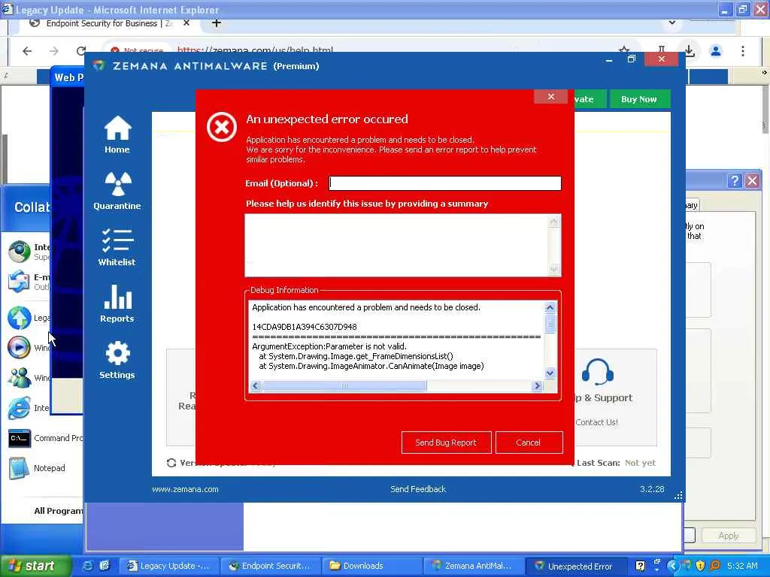Open browser three-dot menu

[742, 50]
